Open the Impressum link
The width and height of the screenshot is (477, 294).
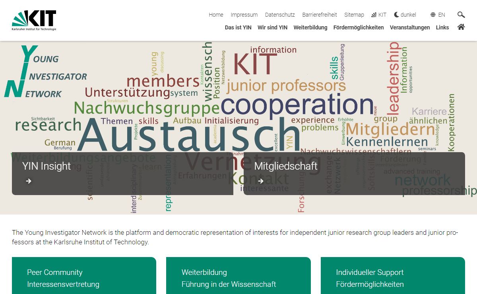click(x=244, y=15)
